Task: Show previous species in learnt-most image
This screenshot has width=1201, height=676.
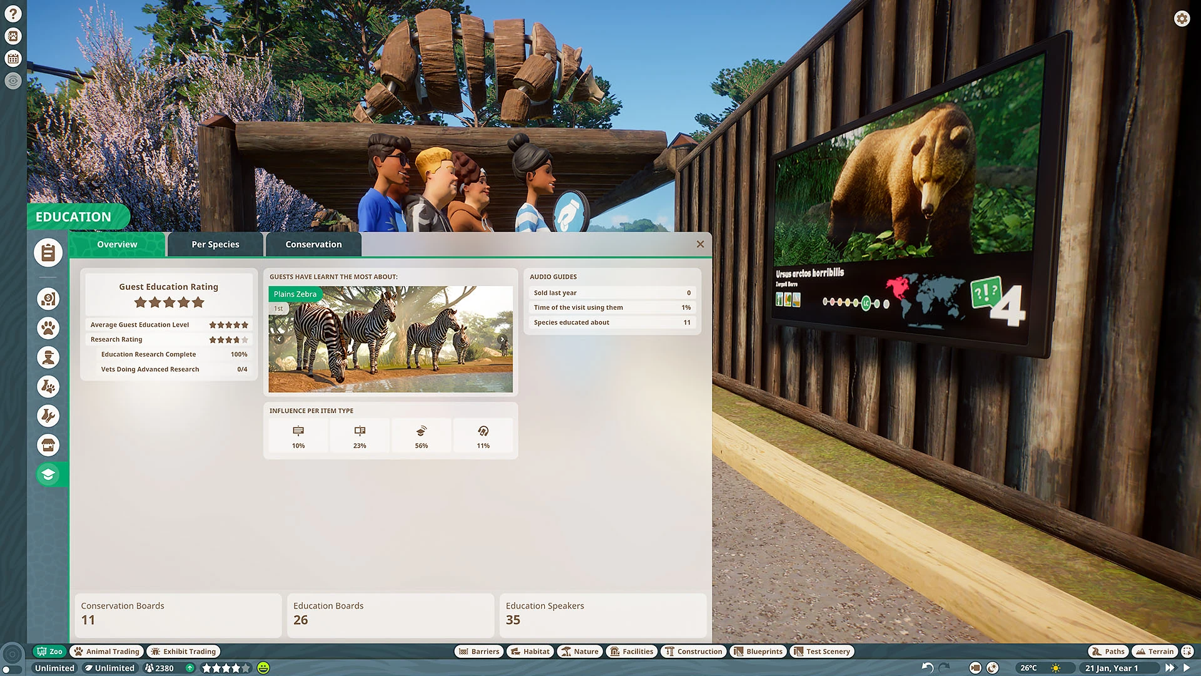Action: [279, 339]
